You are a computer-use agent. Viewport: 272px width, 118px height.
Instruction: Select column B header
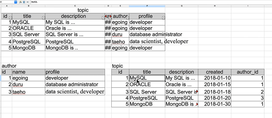click(x=28, y=6)
